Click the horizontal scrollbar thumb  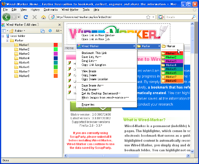103,156
